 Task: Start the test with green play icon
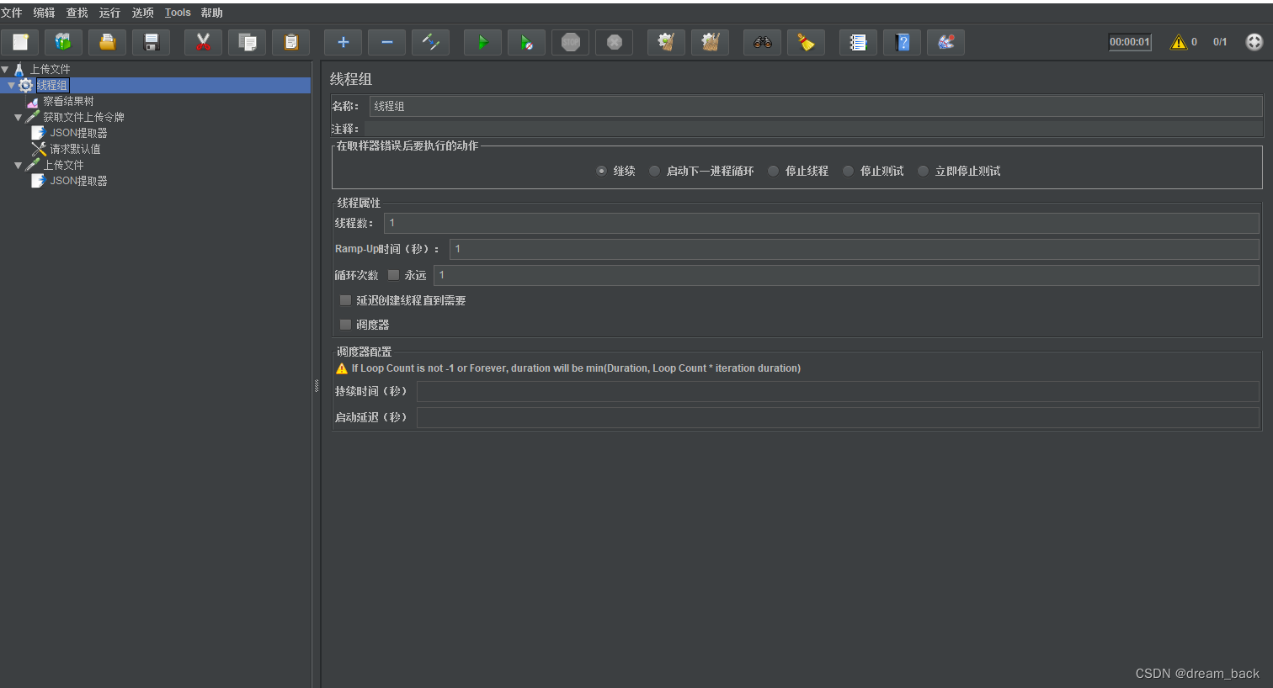pyautogui.click(x=482, y=42)
